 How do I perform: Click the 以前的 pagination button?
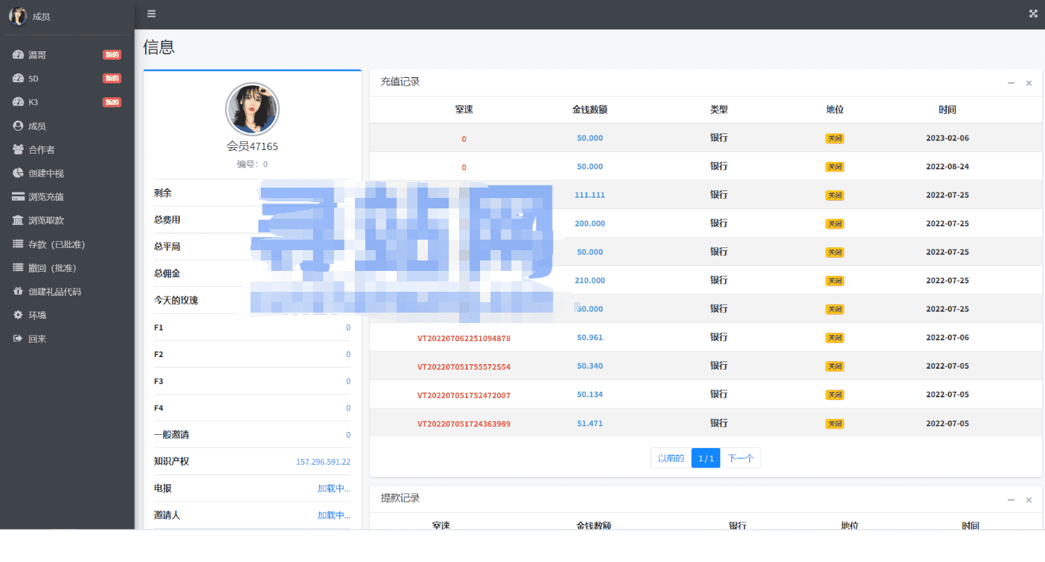[x=671, y=458]
